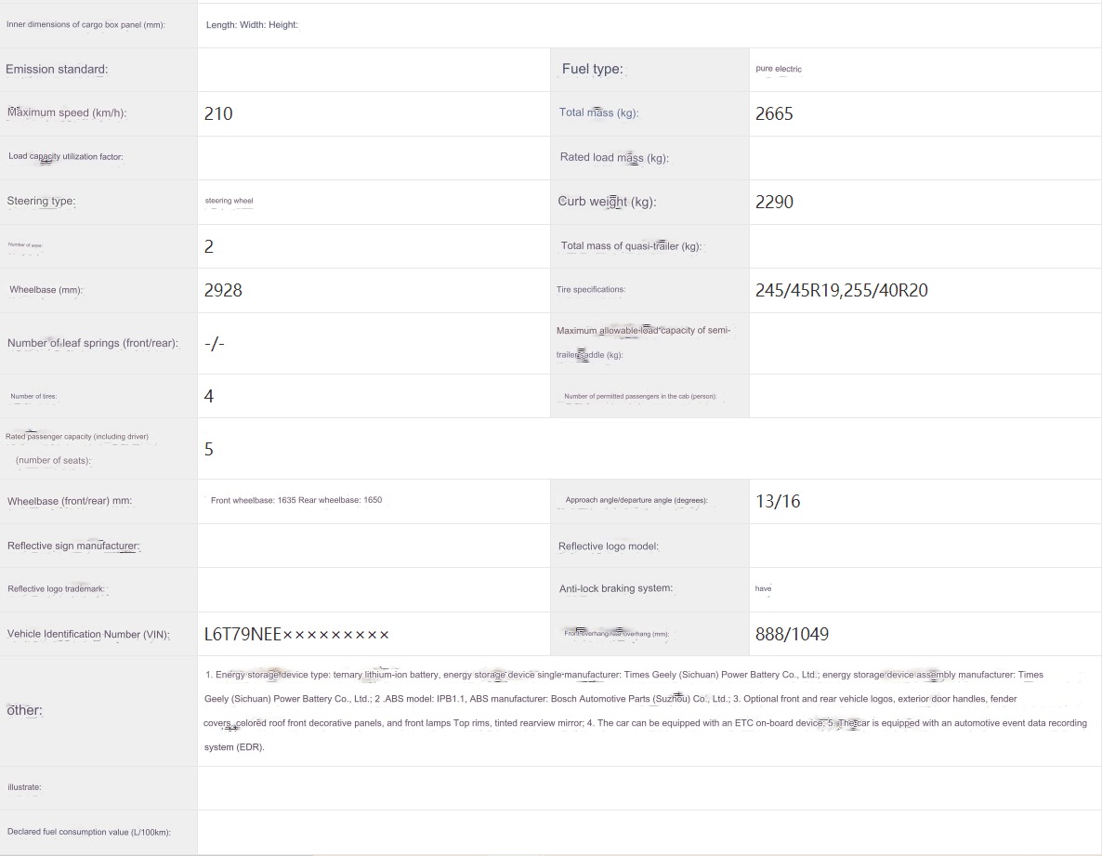This screenshot has height=856, width=1102.
Task: Select the 'steering wheel' steering type value
Action: click(x=229, y=202)
